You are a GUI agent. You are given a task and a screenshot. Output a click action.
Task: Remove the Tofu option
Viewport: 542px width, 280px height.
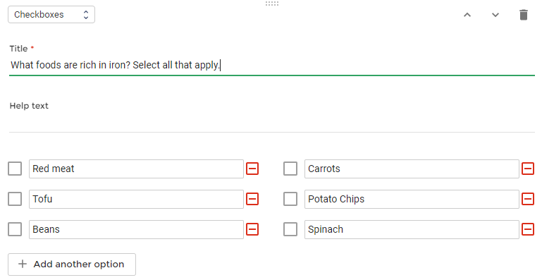tap(252, 199)
